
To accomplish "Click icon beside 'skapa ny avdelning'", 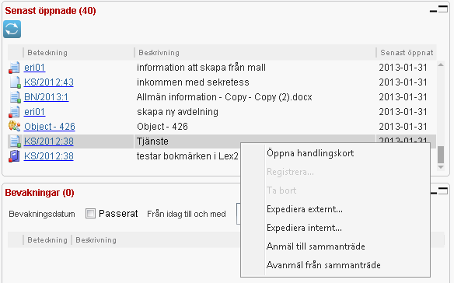I will tap(14, 112).
